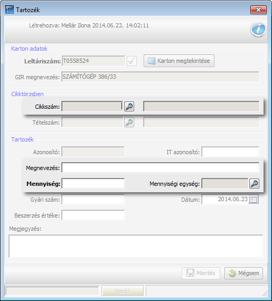This screenshot has width=272, height=301.
Task: Open the Dátum calendar picker icon
Action: point(254,200)
